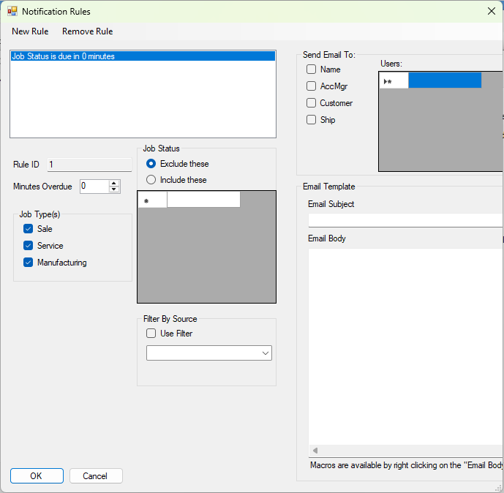Decrease Minutes Overdue with down arrow
Image resolution: width=504 pixels, height=493 pixels.
coord(114,189)
